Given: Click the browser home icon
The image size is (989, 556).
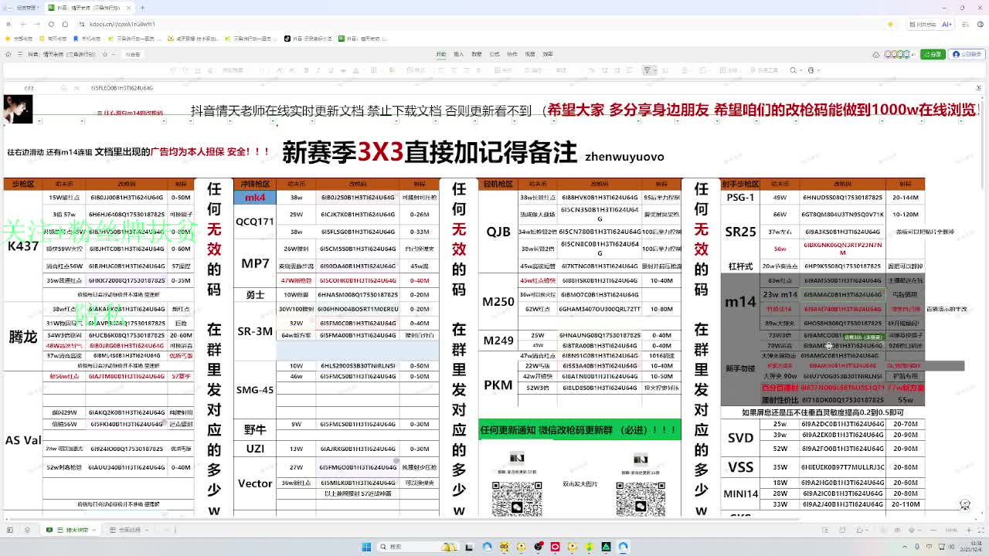Looking at the screenshot, I should (66, 24).
